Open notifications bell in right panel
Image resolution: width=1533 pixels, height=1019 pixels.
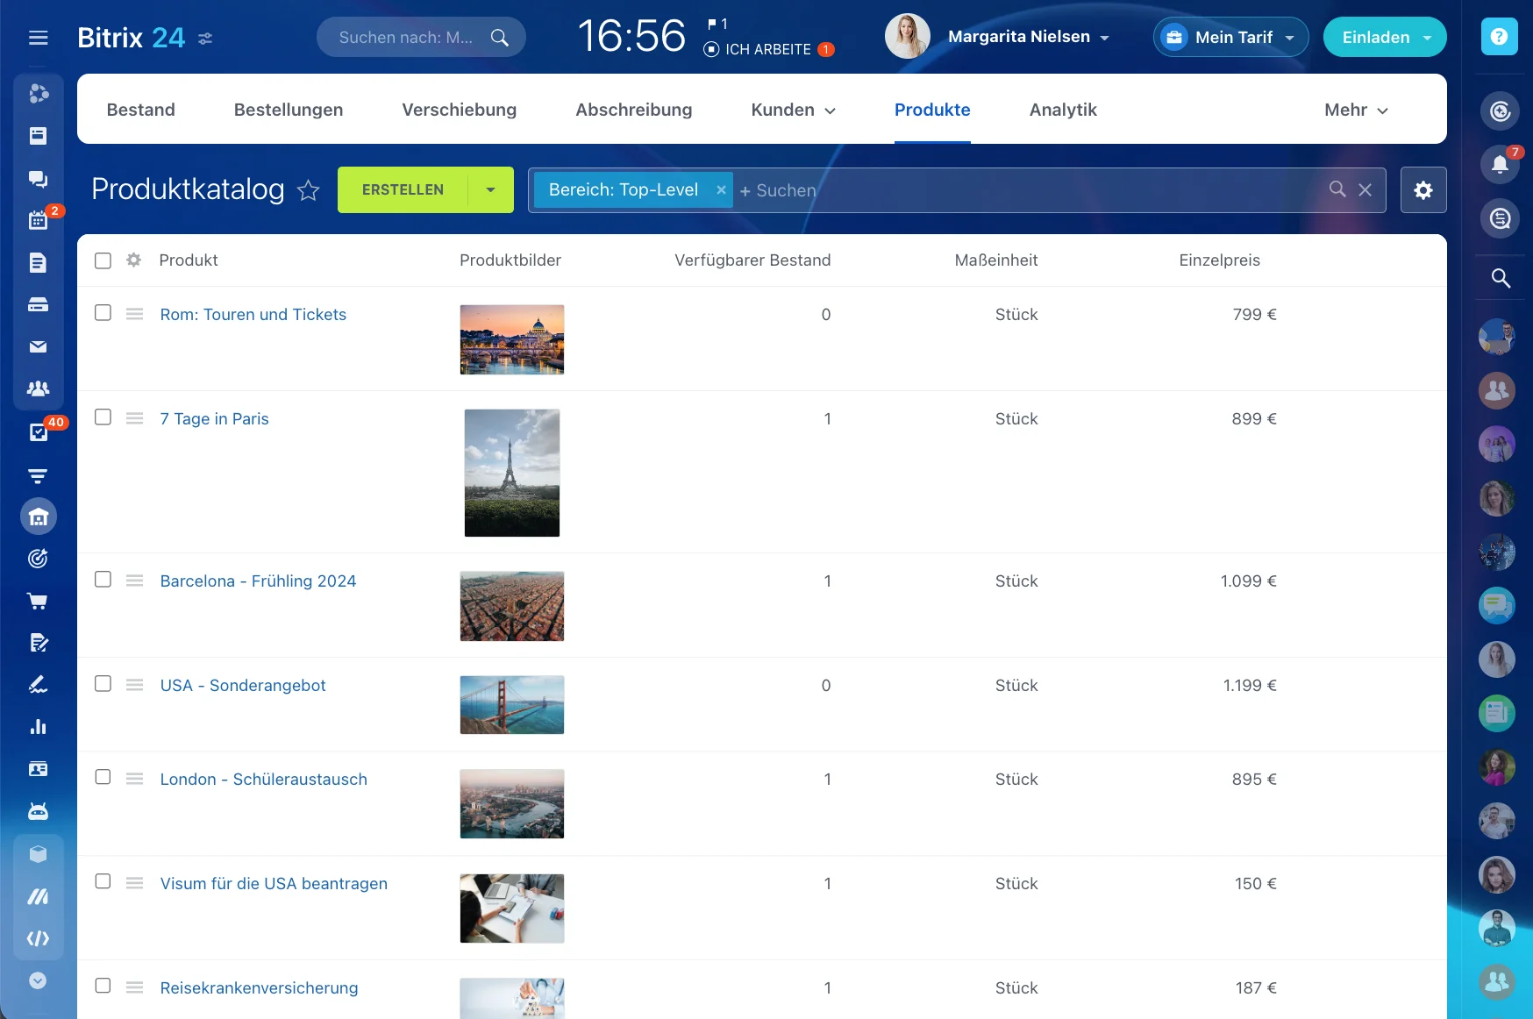click(1500, 164)
